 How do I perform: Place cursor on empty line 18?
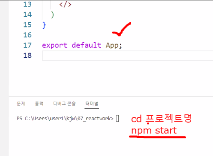click(127, 55)
